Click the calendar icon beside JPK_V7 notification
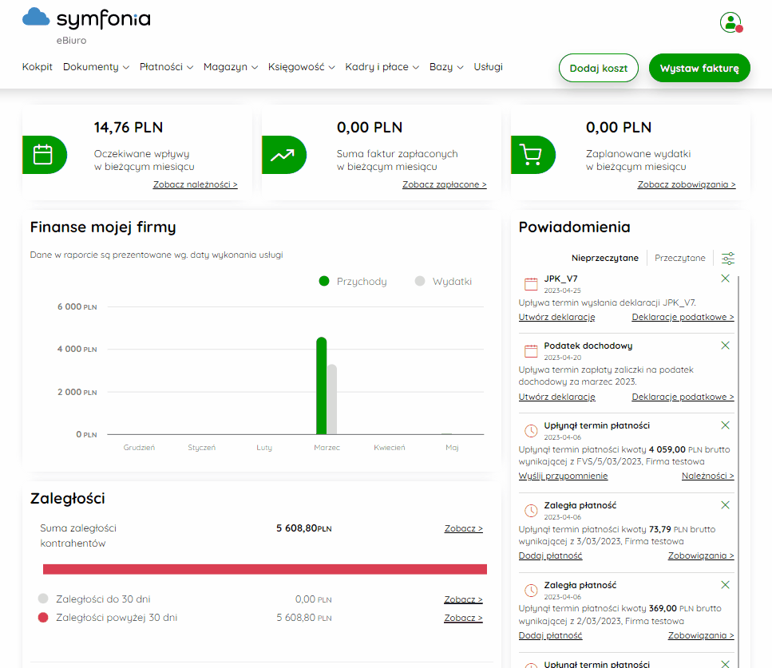This screenshot has width=772, height=668. [531, 284]
